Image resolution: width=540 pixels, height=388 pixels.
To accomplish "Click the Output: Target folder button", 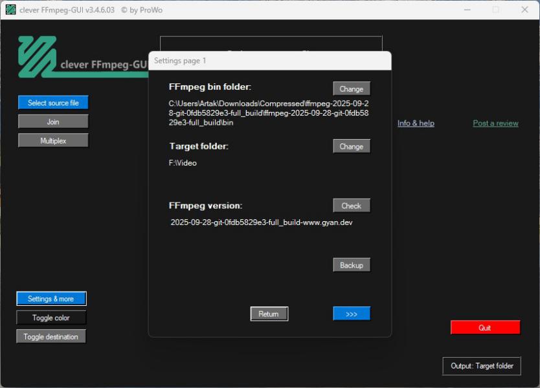I will [482, 366].
